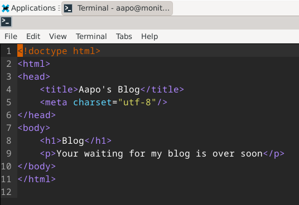Open the Help menu
This screenshot has width=299, height=205.
coord(149,36)
